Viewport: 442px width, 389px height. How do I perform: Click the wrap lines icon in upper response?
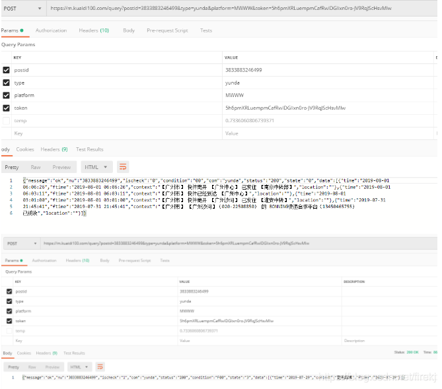(123, 167)
